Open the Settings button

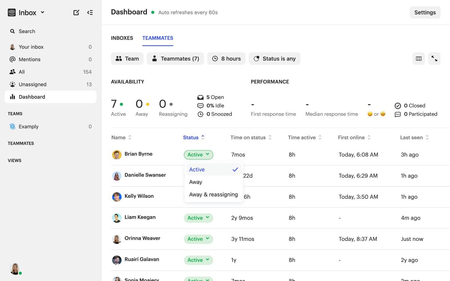425,13
